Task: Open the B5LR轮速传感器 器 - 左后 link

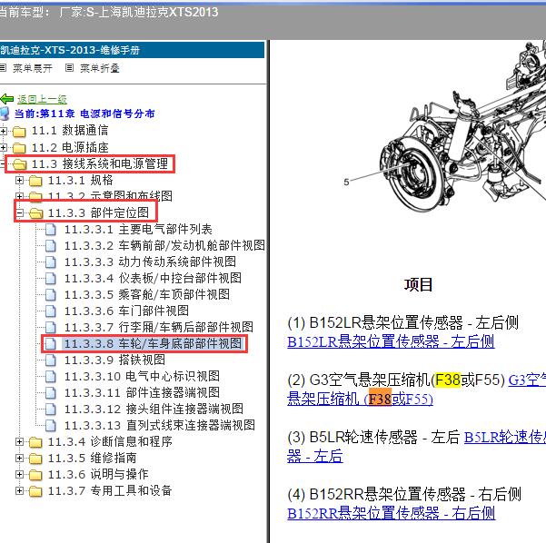Action: [x=314, y=457]
